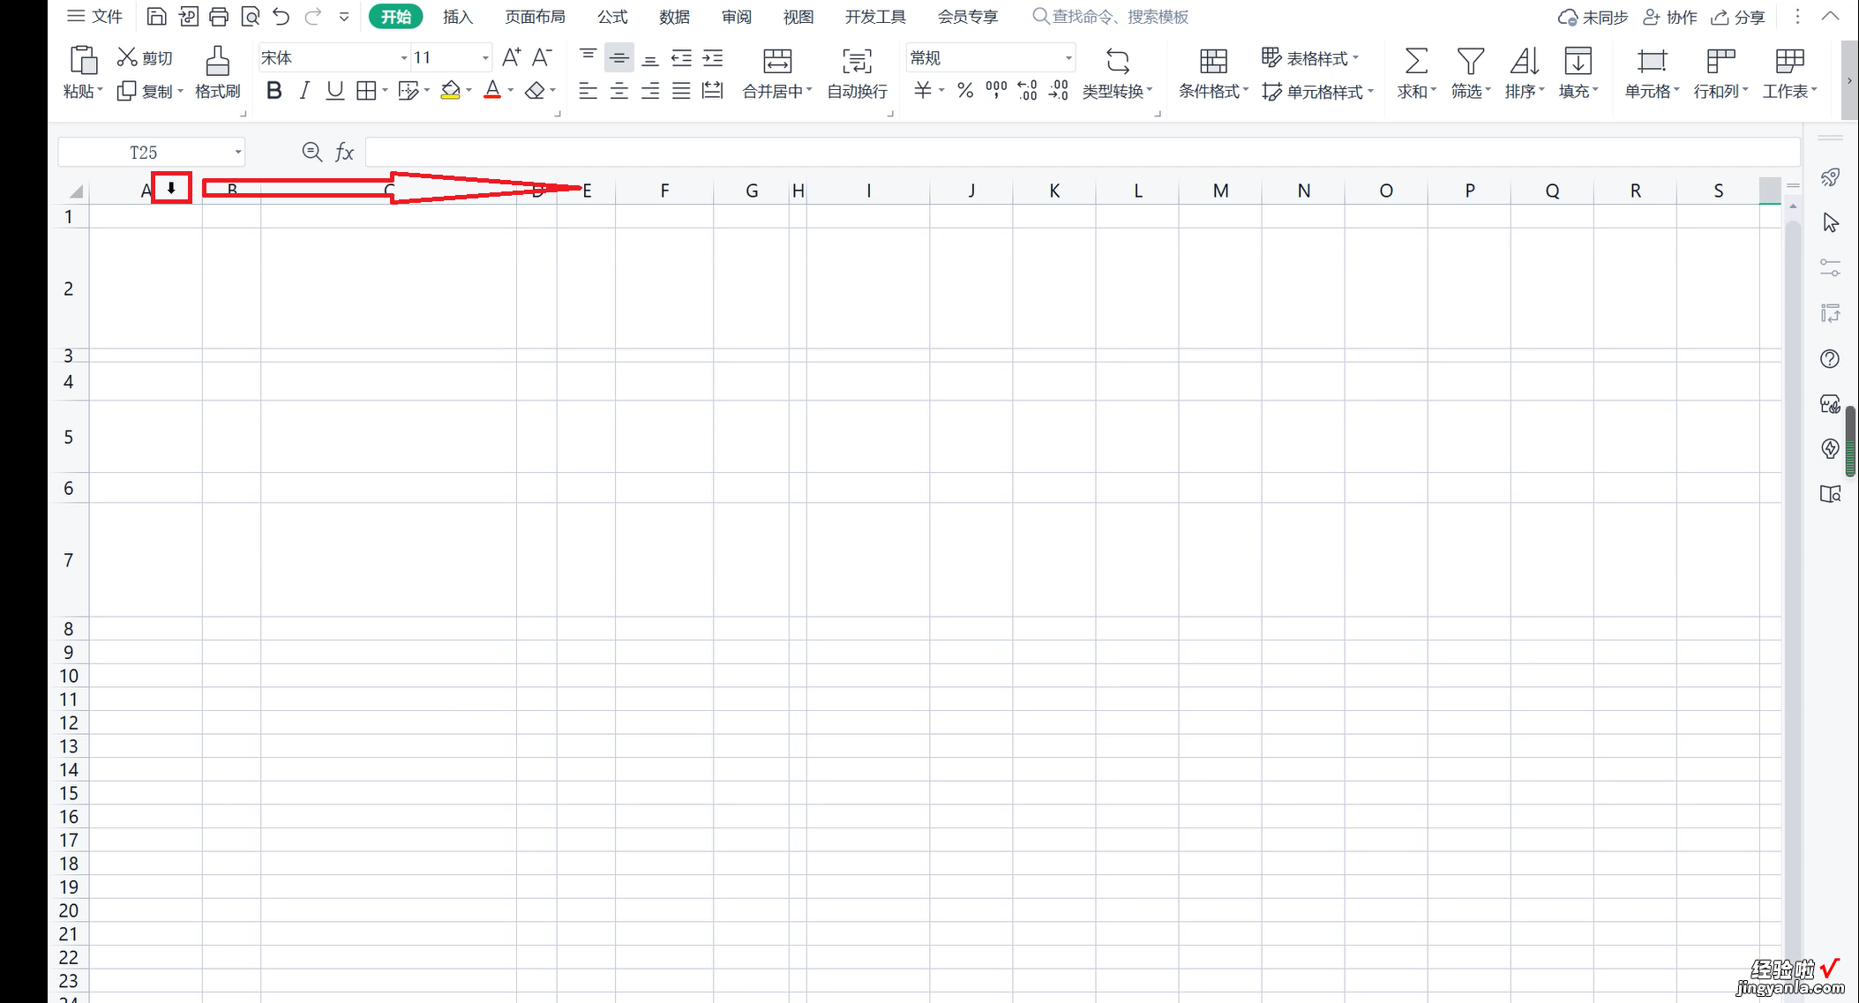Align text to bottom
Image resolution: width=1859 pixels, height=1003 pixels.
point(650,59)
